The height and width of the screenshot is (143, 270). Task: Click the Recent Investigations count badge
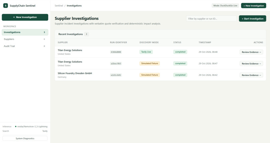pos(86,34)
